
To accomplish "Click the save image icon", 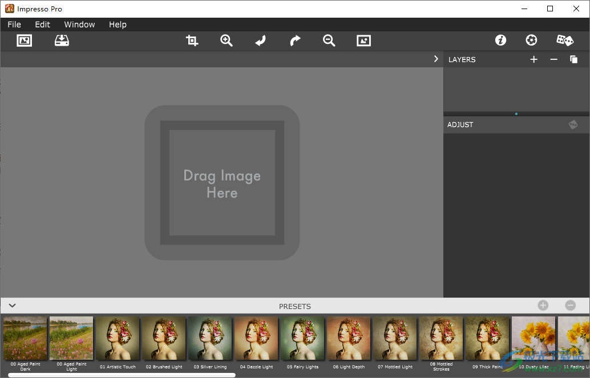I will 62,40.
